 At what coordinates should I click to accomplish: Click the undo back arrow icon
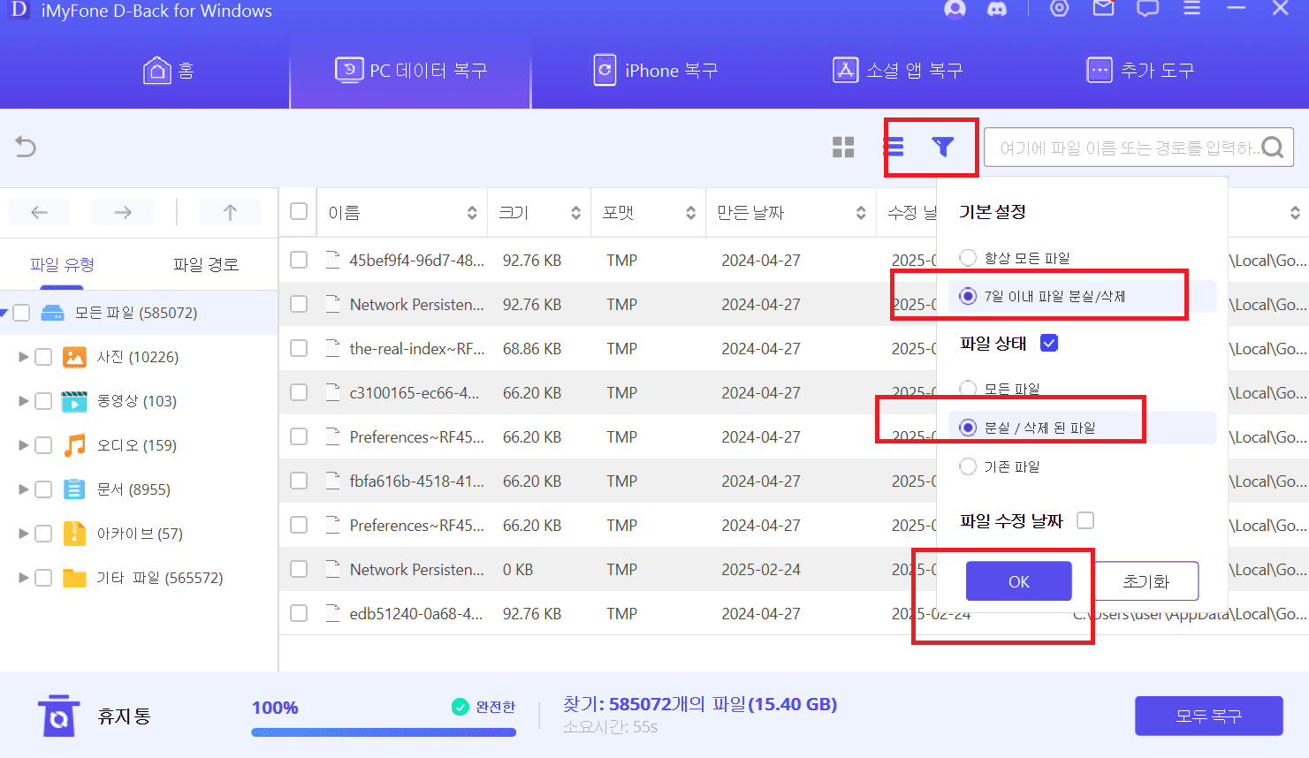(26, 147)
